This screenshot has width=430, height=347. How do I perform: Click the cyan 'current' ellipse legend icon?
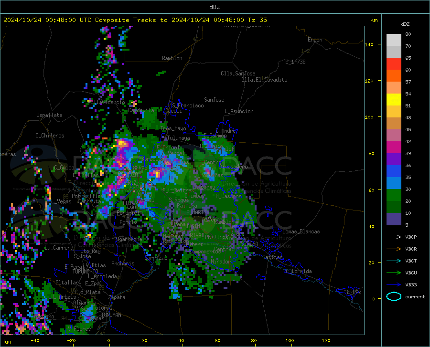[x=394, y=296]
